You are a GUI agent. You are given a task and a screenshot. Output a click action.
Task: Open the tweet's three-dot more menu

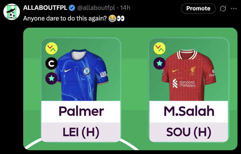pyautogui.click(x=234, y=9)
